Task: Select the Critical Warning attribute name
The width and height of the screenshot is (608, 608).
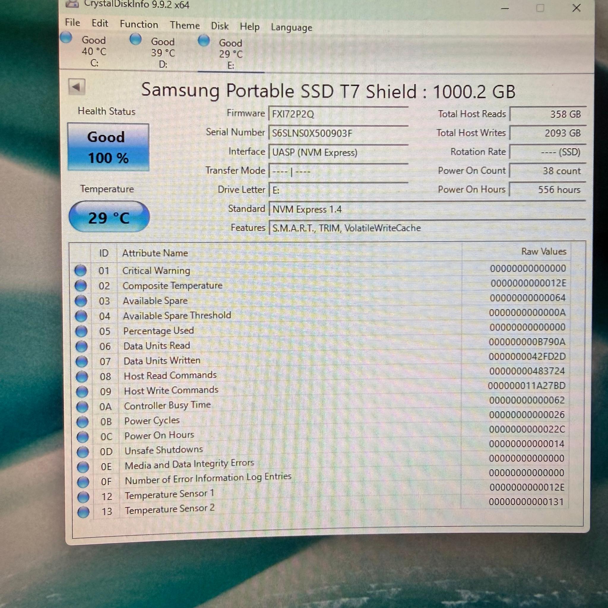Action: click(x=156, y=271)
